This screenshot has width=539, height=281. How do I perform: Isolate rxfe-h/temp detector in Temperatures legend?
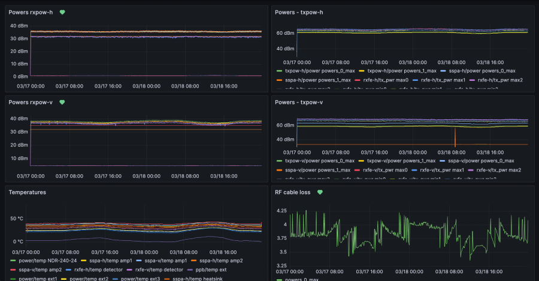pyautogui.click(x=98, y=270)
